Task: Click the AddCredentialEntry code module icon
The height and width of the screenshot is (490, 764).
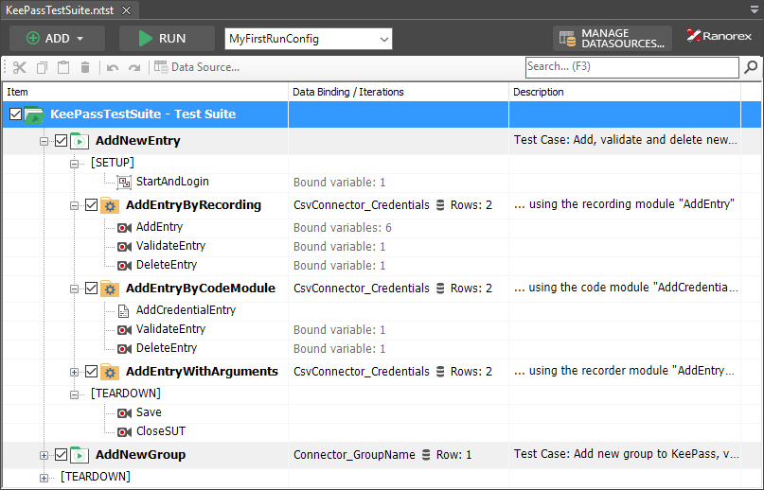Action: [x=124, y=311]
